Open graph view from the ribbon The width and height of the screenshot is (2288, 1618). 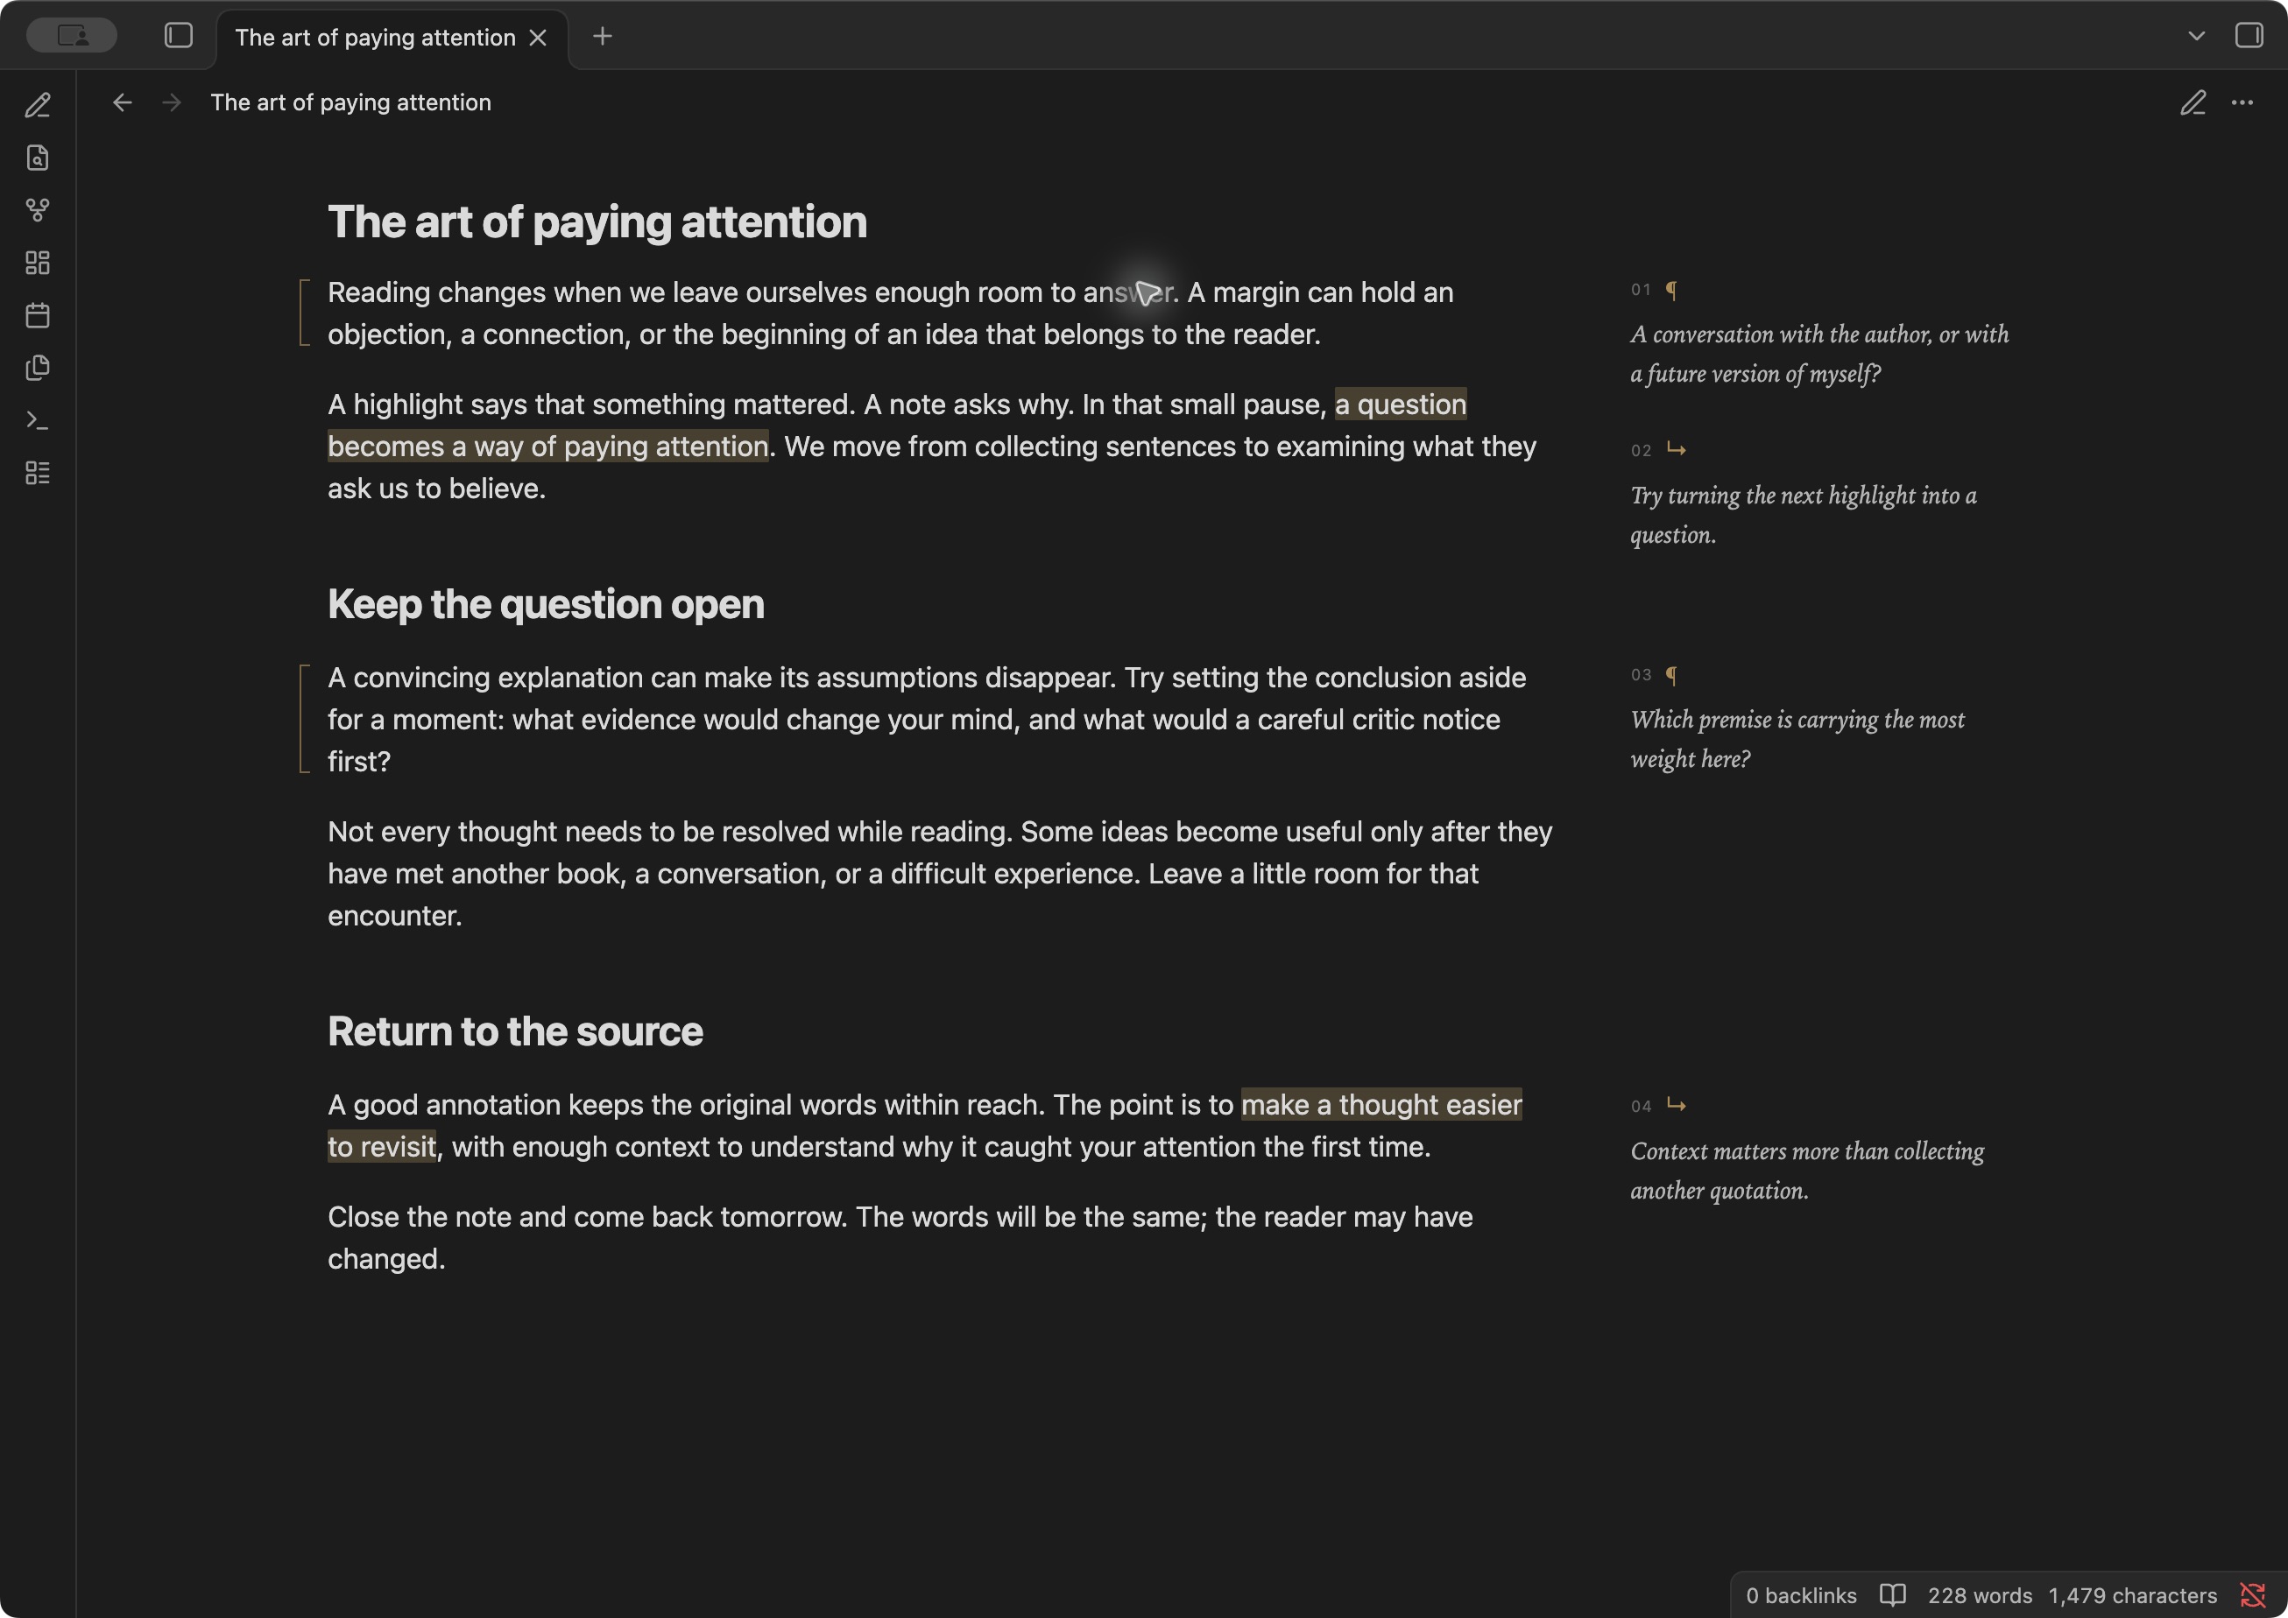tap(38, 210)
